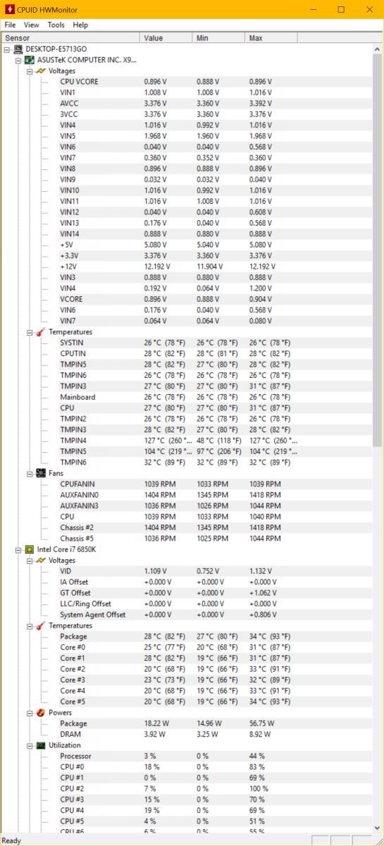This screenshot has width=384, height=846.
Task: Collapse the DESKTOP-E5713GO root node
Action: 7,49
